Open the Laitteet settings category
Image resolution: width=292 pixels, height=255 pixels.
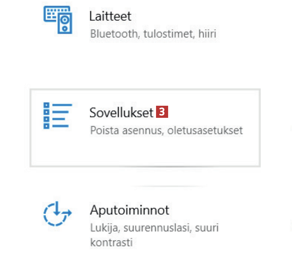(110, 16)
